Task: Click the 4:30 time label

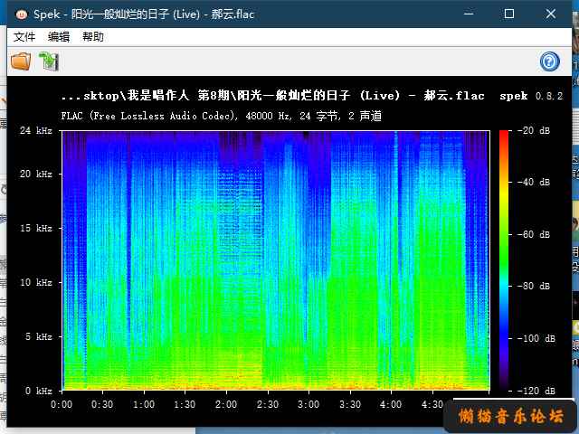Action: (432, 404)
